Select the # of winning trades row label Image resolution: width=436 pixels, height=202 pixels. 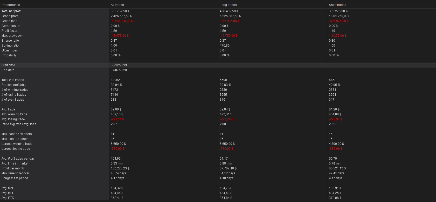click(x=15, y=90)
